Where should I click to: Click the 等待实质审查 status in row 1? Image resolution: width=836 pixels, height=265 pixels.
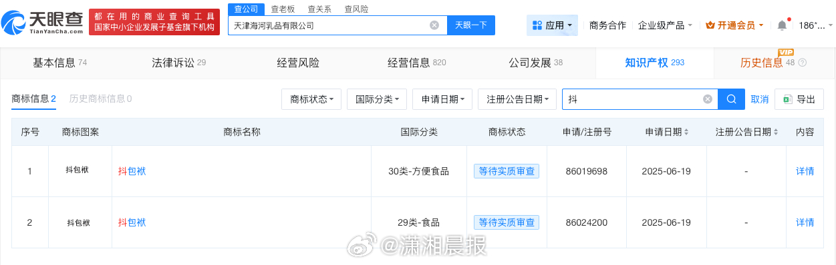pyautogui.click(x=507, y=171)
